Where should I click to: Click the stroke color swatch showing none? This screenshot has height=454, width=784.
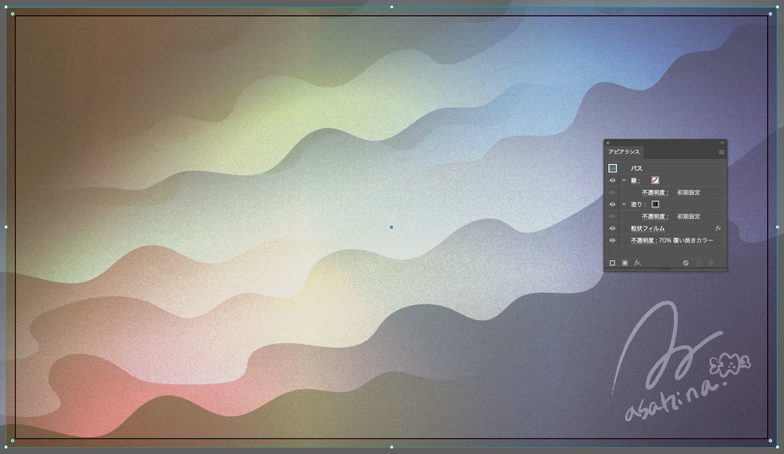point(655,180)
